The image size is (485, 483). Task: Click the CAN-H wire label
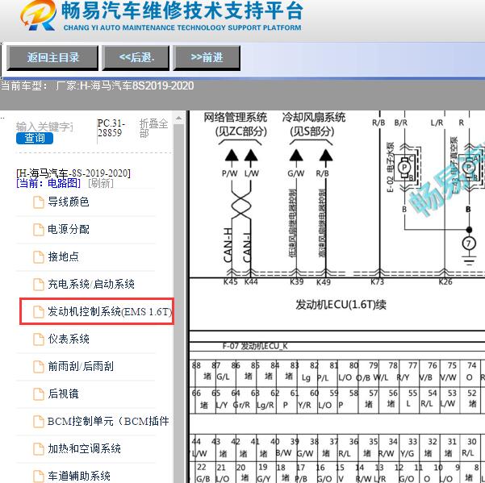(x=228, y=245)
